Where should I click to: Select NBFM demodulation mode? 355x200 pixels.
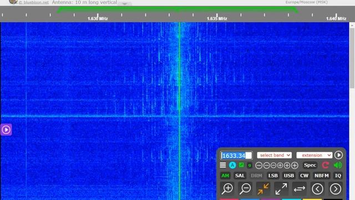(322, 176)
